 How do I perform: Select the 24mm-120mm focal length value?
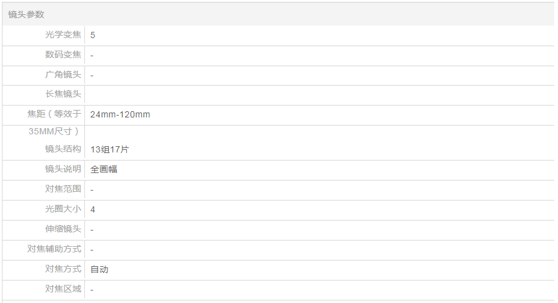[x=120, y=114]
